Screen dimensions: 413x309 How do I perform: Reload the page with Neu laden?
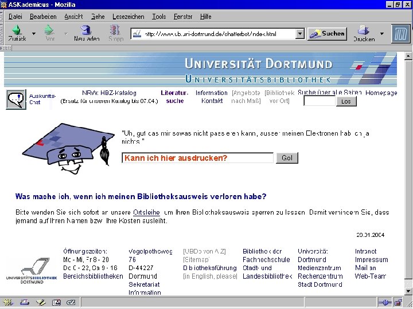coord(87,33)
